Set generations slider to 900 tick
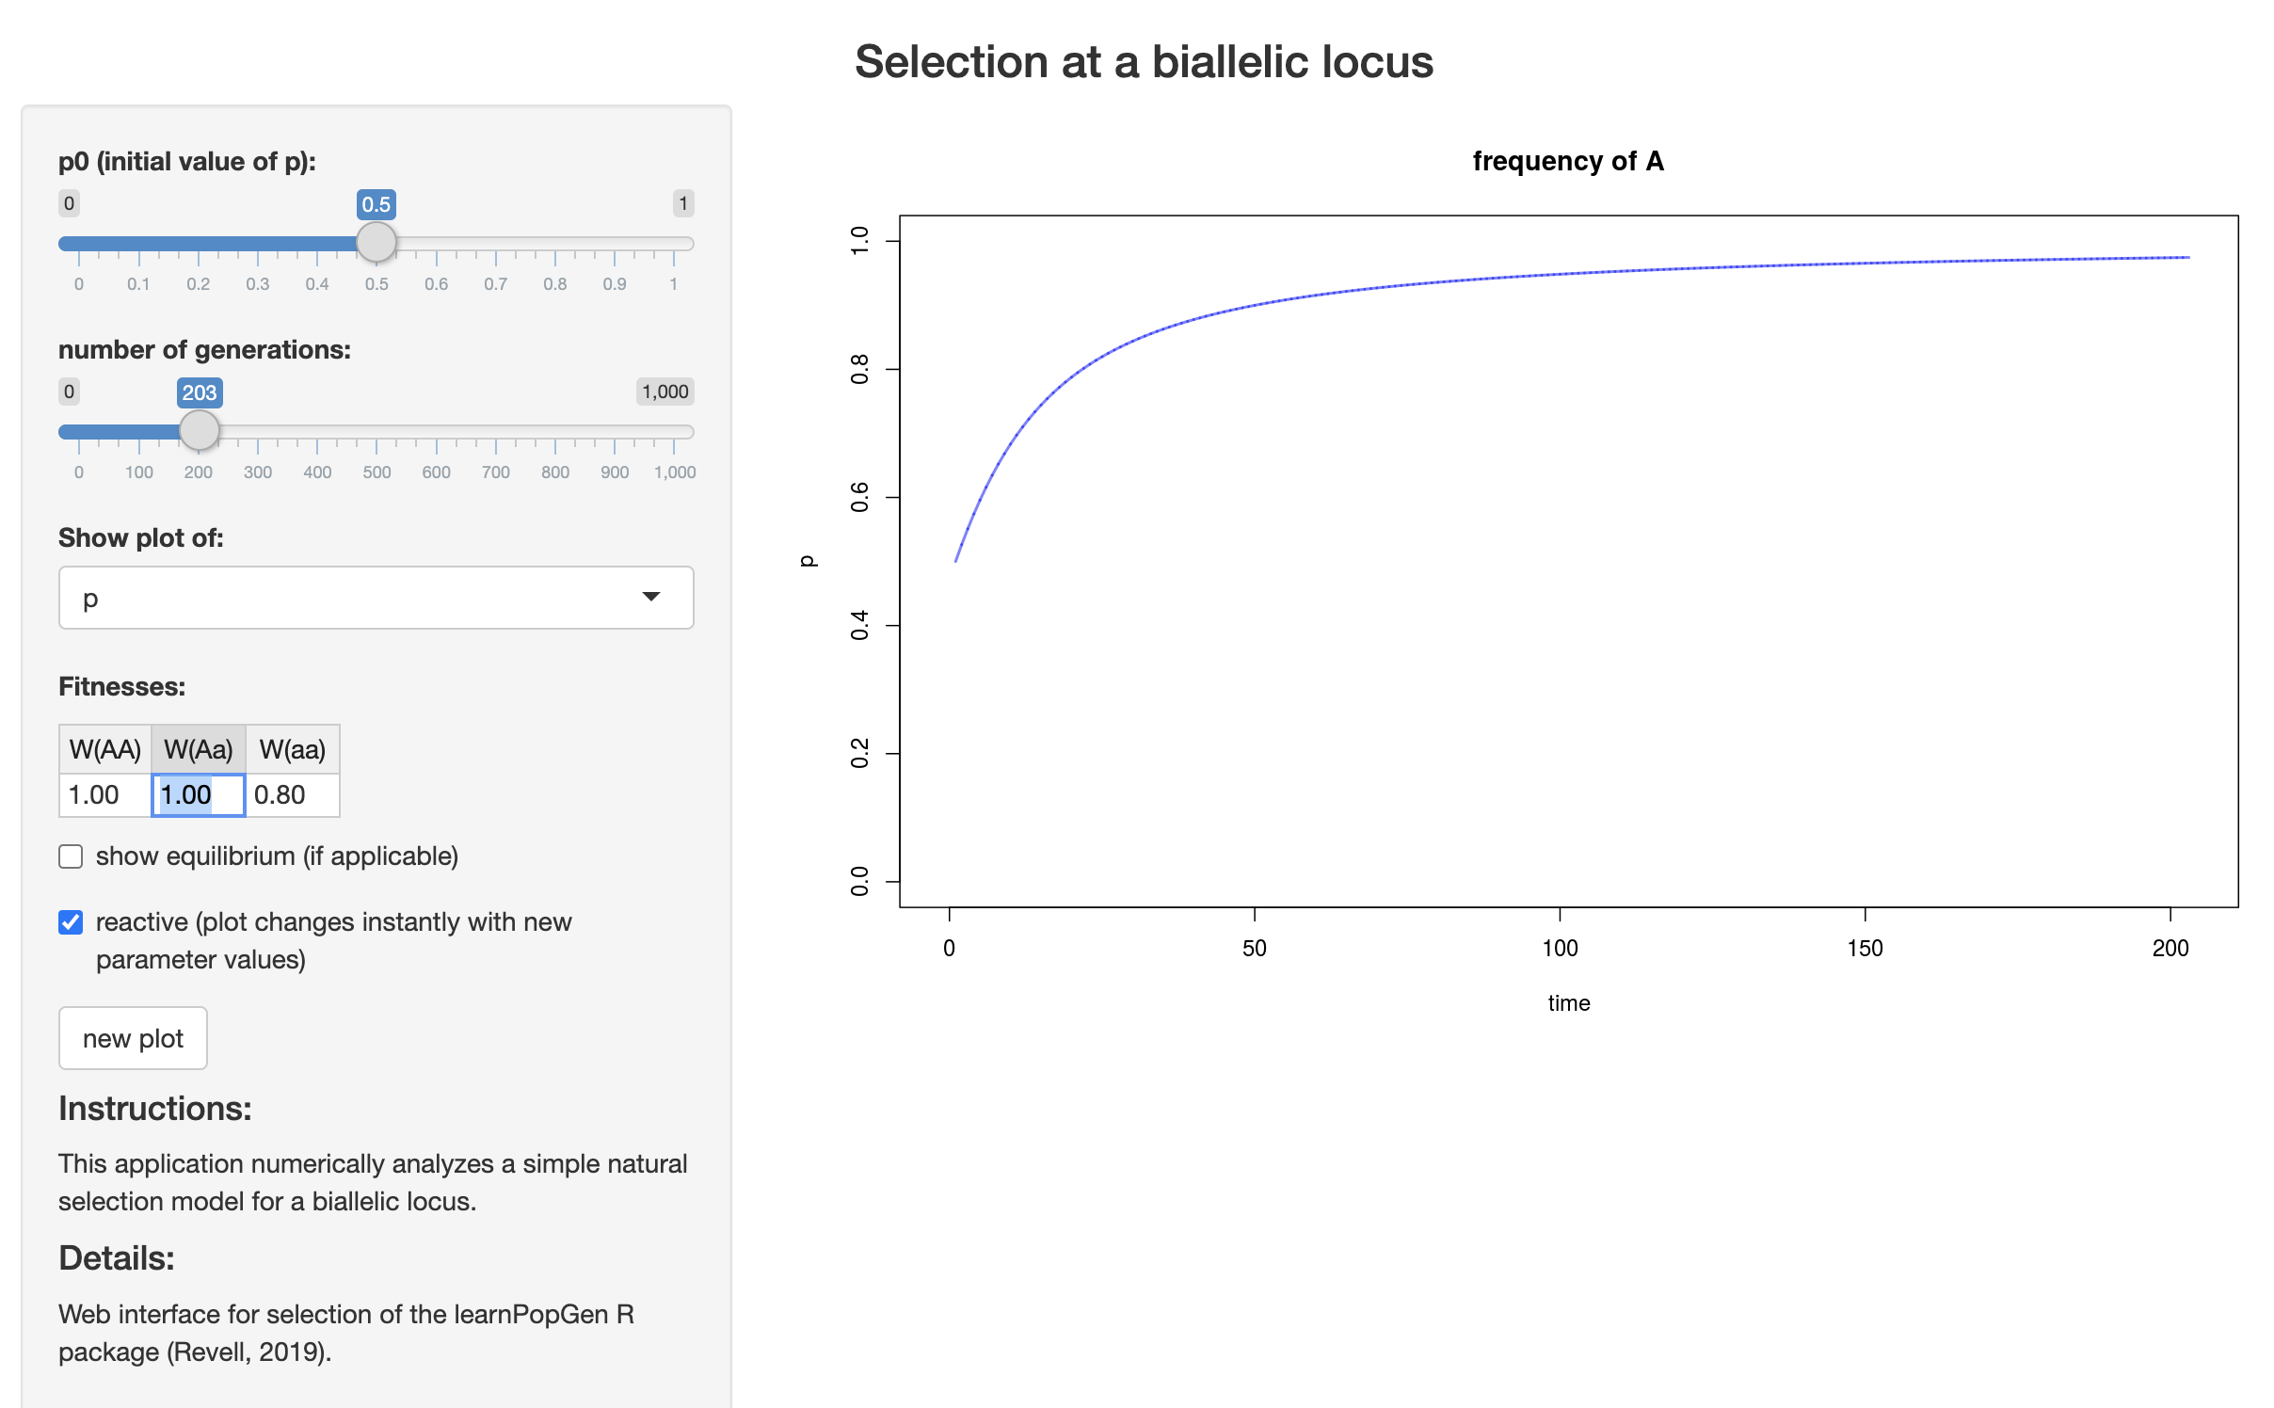The height and width of the screenshot is (1408, 2274). [x=615, y=432]
